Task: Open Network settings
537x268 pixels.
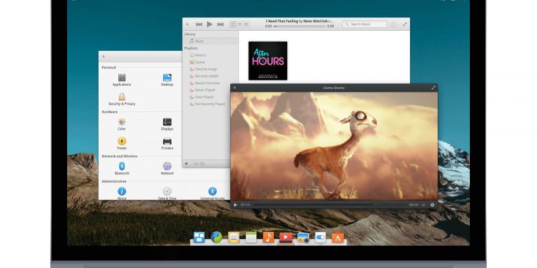Action: (x=167, y=169)
